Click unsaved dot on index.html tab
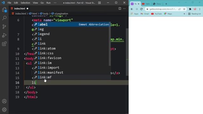The width and height of the screenshot is (203, 114). tap(28, 9)
